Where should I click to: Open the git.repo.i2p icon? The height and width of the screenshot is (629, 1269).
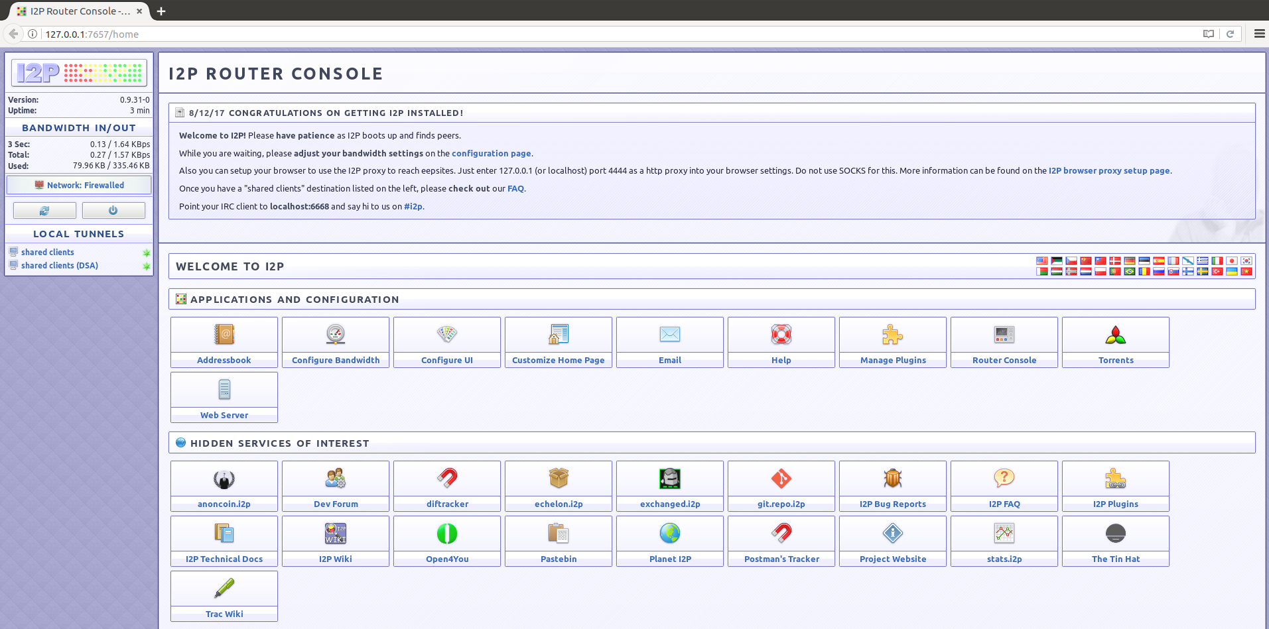(x=781, y=479)
